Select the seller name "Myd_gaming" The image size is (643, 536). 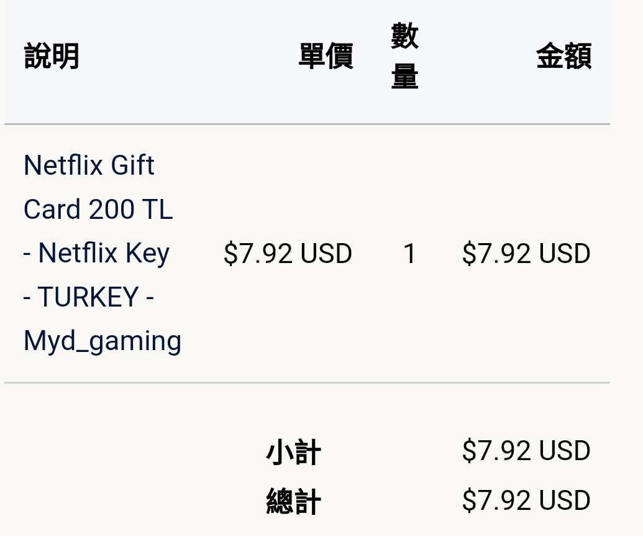click(103, 341)
